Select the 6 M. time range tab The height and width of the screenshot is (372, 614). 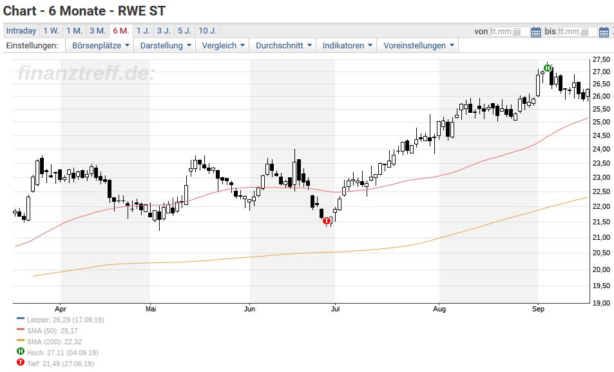[121, 30]
